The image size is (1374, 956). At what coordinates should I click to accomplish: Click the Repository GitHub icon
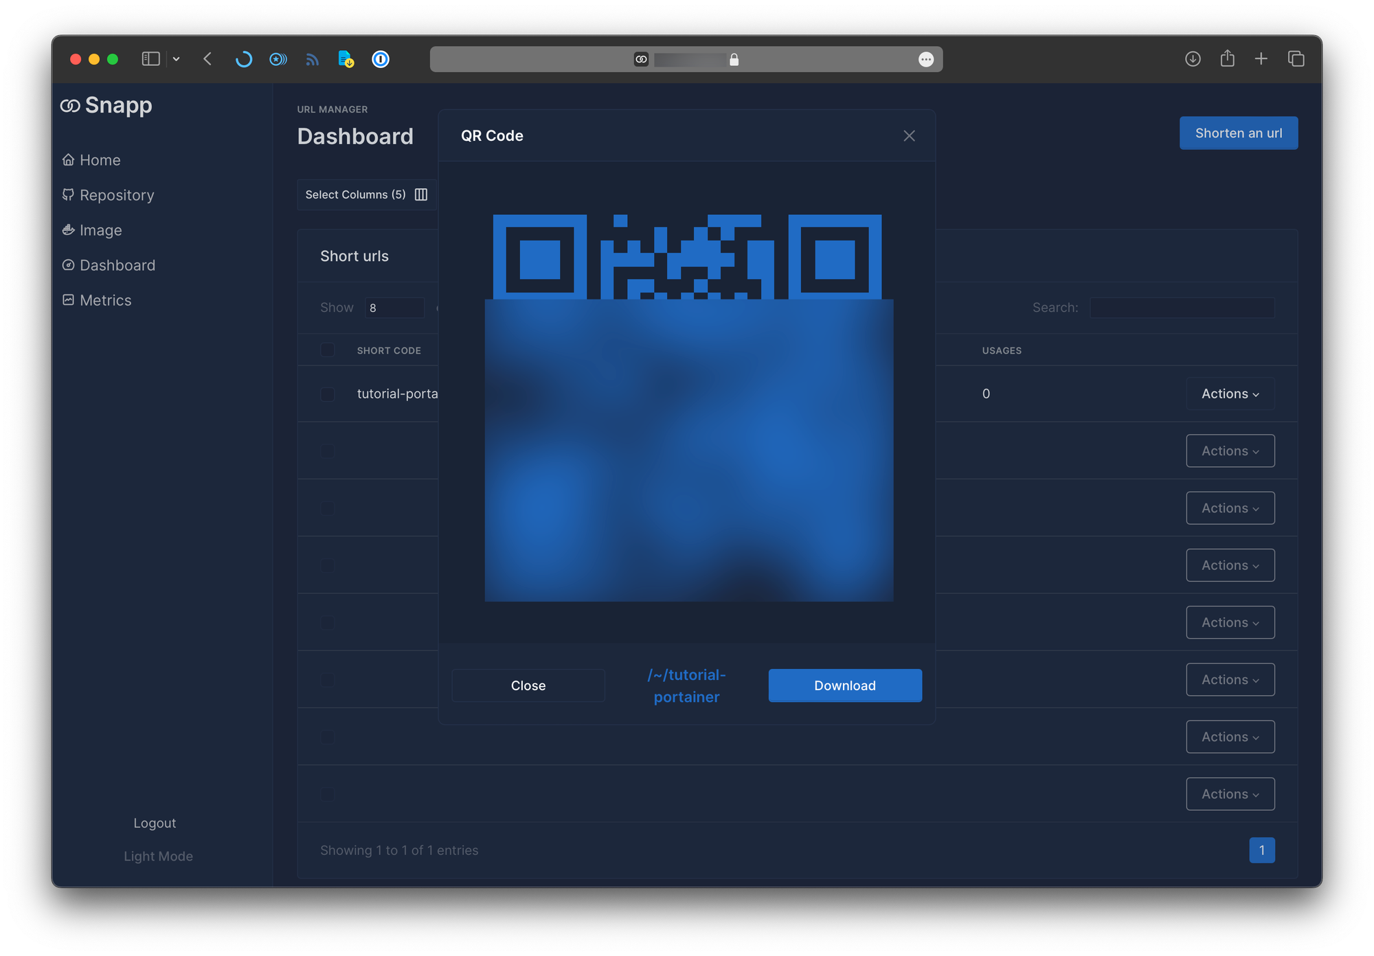[x=68, y=194]
